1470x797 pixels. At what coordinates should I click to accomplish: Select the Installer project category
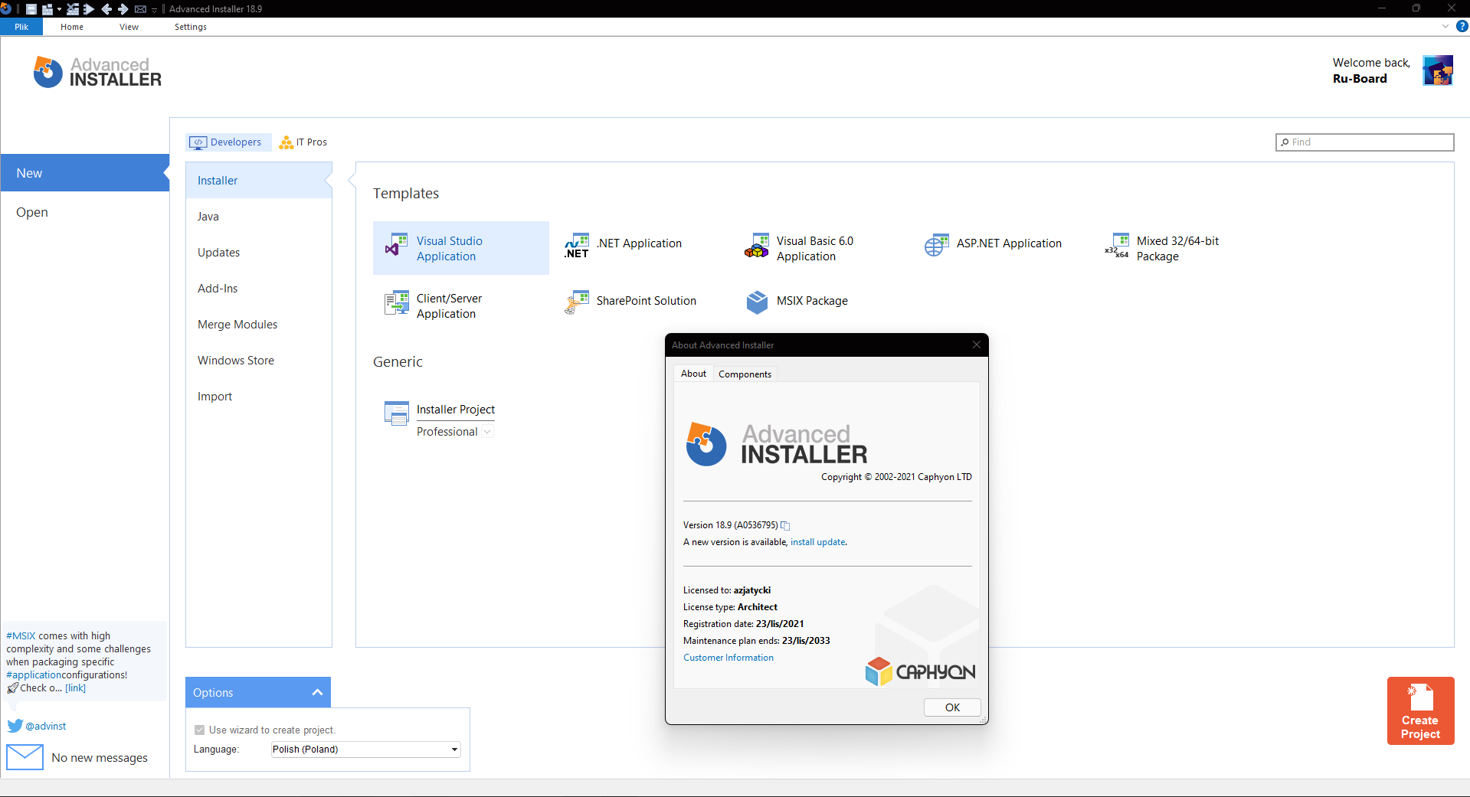coord(259,181)
